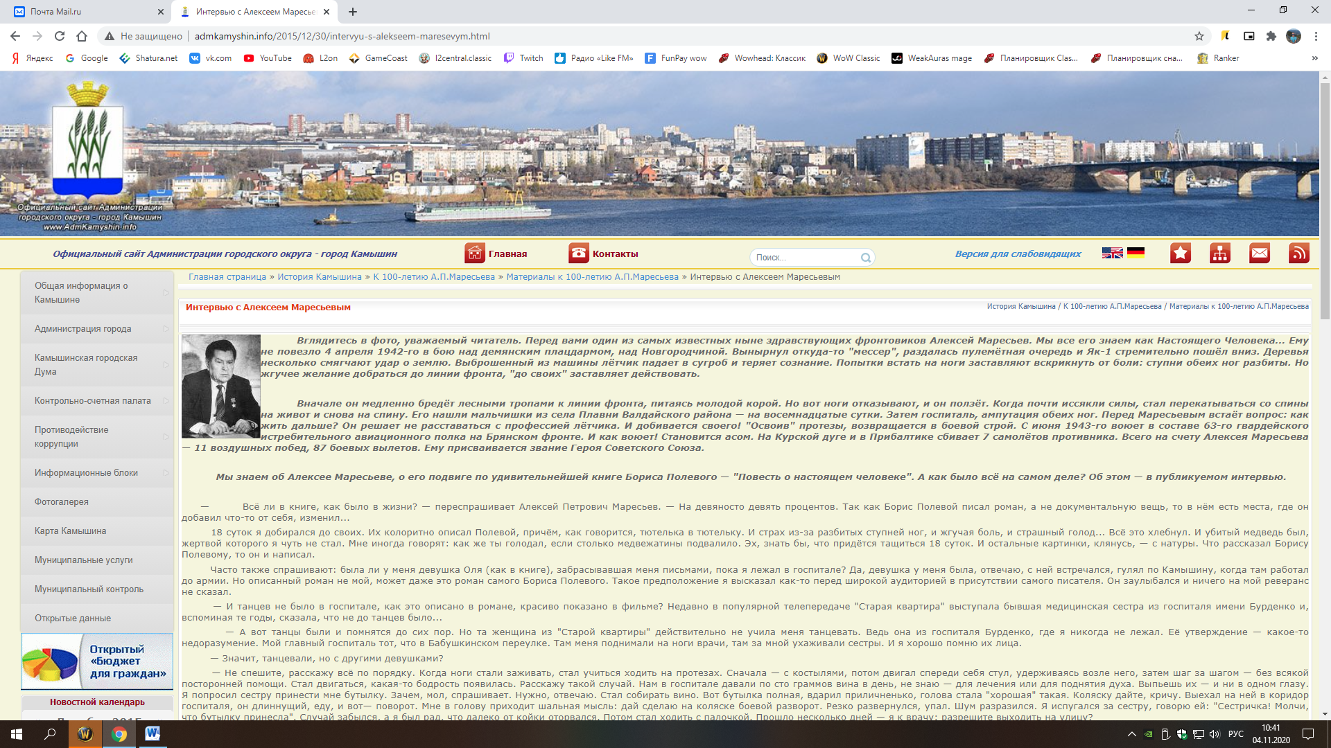Click the Главная navigation menu item
The image size is (1331, 748).
510,253
